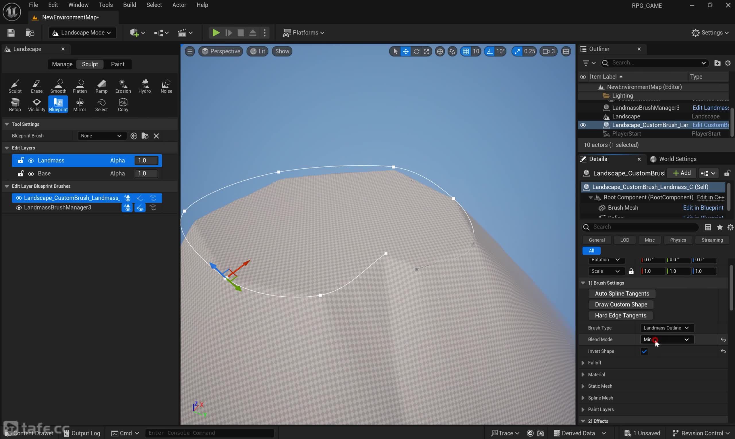
Task: Open Outliner settings gear
Action: pos(728,63)
